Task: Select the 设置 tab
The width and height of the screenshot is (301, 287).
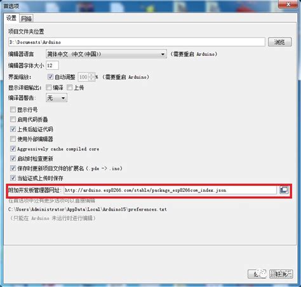Action: tap(11, 18)
